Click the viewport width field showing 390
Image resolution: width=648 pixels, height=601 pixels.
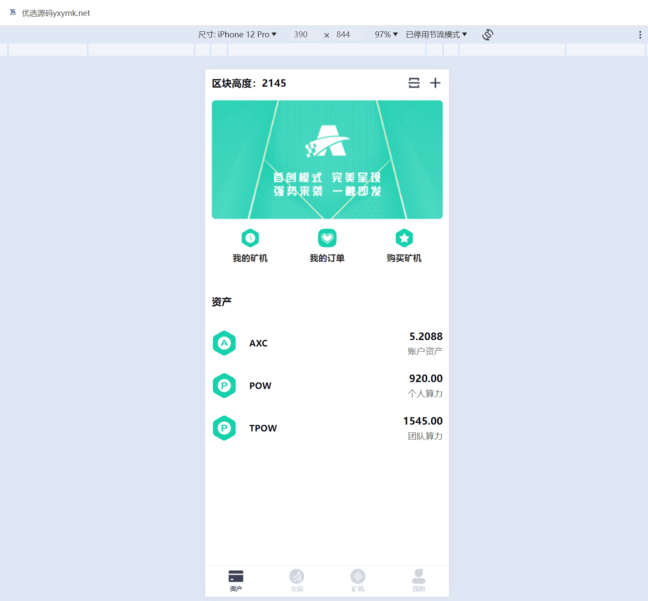(x=301, y=35)
